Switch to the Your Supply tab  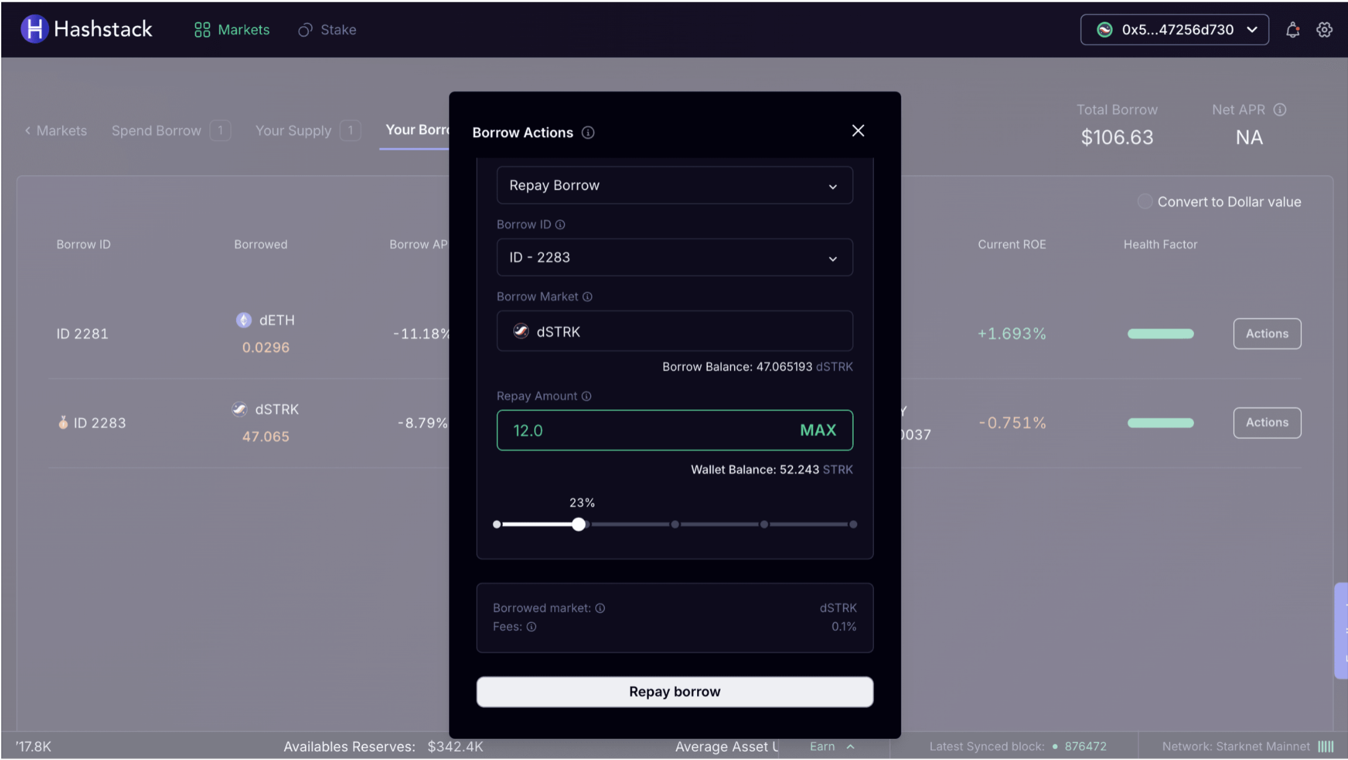click(293, 131)
